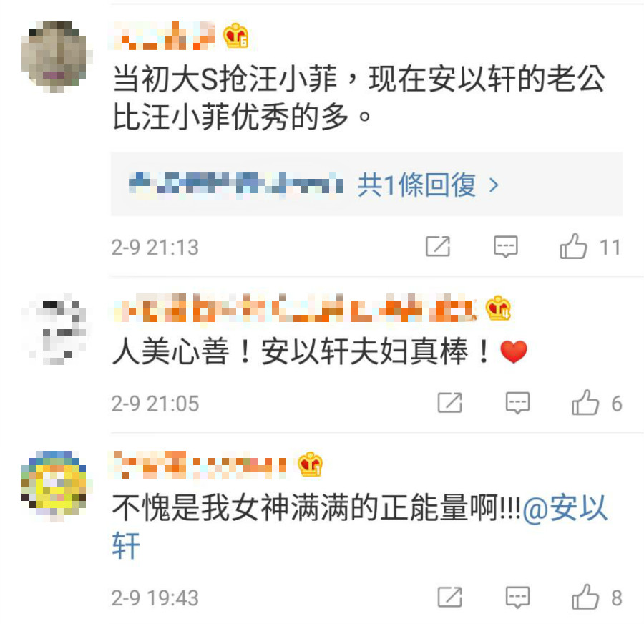Reply to the comment posted at 2-9 19:43
The width and height of the screenshot is (644, 624).
517,597
